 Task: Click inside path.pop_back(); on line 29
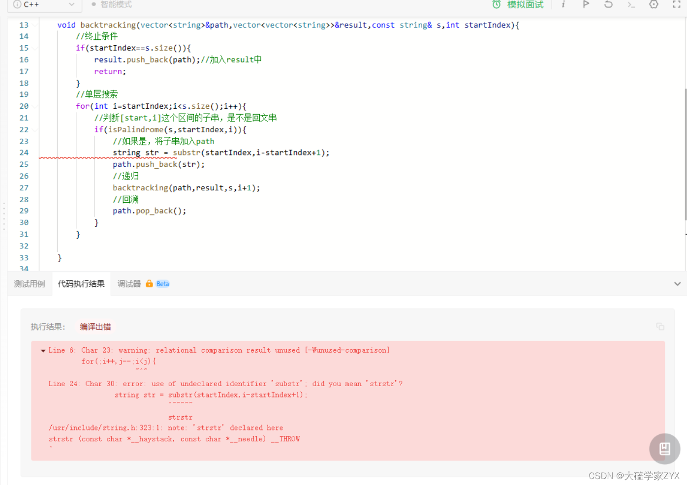[150, 211]
